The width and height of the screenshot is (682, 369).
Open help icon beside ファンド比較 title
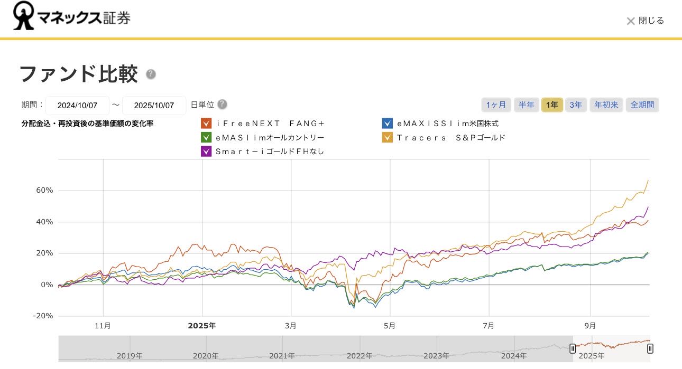(x=151, y=74)
